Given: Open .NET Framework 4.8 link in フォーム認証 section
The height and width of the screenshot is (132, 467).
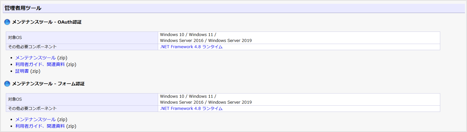Looking at the screenshot, I should [x=191, y=109].
